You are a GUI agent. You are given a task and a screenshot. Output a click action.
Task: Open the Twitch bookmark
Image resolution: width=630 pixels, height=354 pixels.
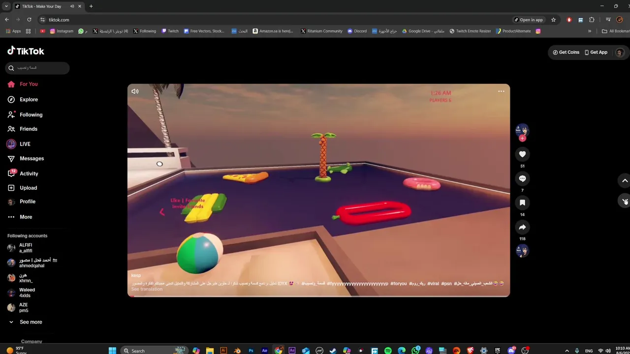tap(170, 31)
